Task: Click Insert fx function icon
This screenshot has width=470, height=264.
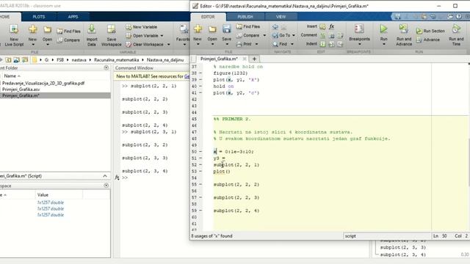Action: (x=331, y=26)
